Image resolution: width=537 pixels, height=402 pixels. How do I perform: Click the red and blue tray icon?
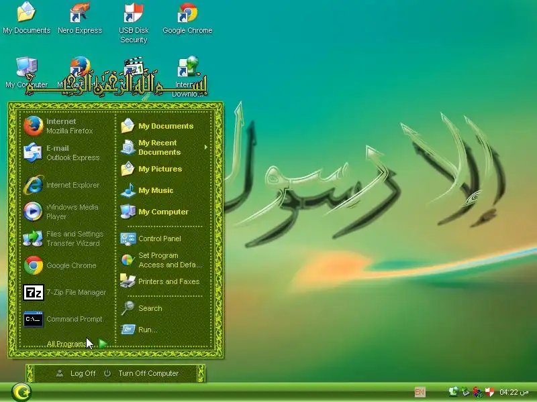click(477, 392)
